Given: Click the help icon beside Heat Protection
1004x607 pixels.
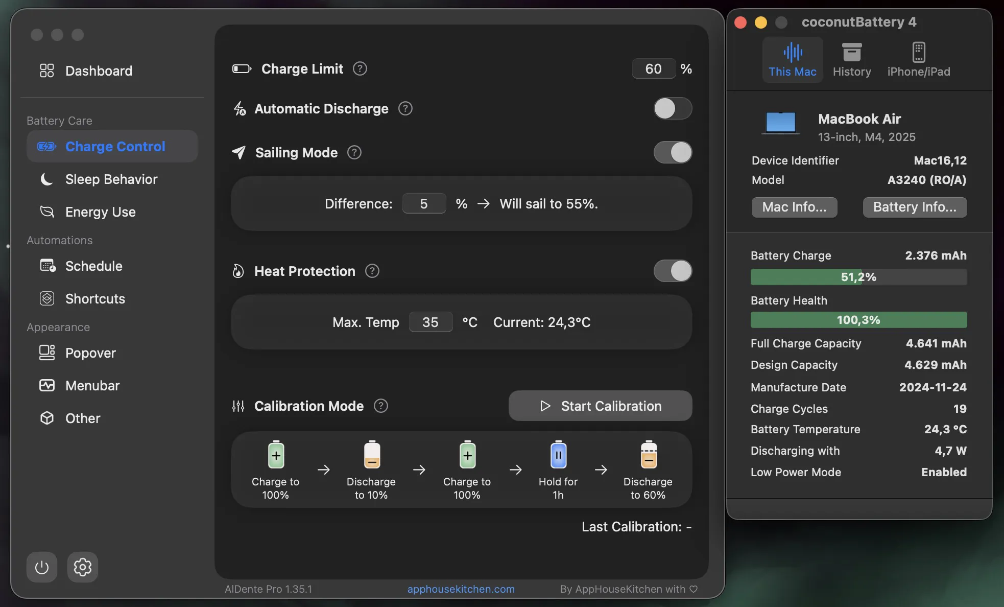Looking at the screenshot, I should (x=372, y=271).
